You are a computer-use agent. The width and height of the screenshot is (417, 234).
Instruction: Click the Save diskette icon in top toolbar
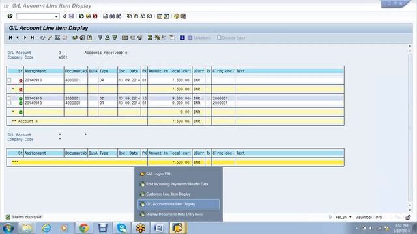[x=71, y=16]
